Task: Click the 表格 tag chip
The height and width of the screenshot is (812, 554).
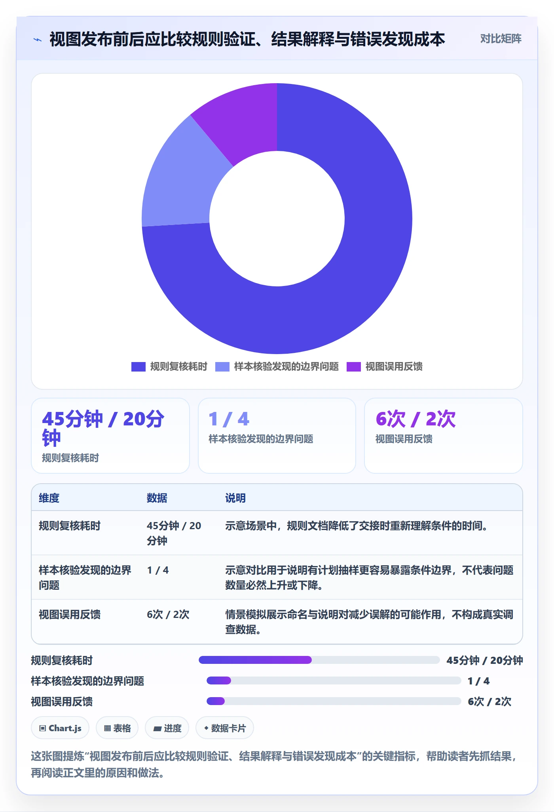Action: pyautogui.click(x=117, y=728)
